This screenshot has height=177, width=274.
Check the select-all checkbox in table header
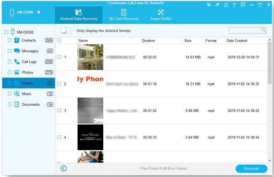click(59, 41)
